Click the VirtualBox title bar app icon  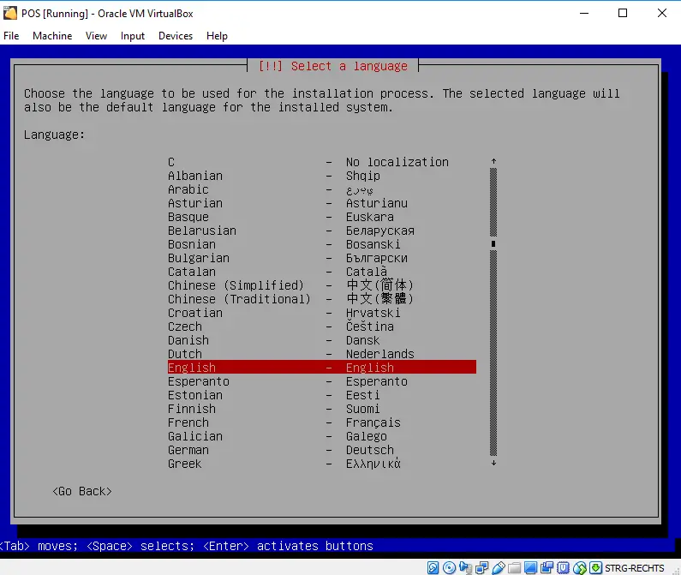[10, 13]
